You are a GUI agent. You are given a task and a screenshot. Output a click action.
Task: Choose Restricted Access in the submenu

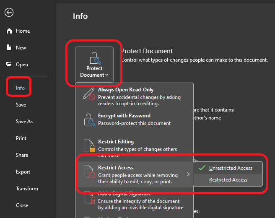coord(228,180)
